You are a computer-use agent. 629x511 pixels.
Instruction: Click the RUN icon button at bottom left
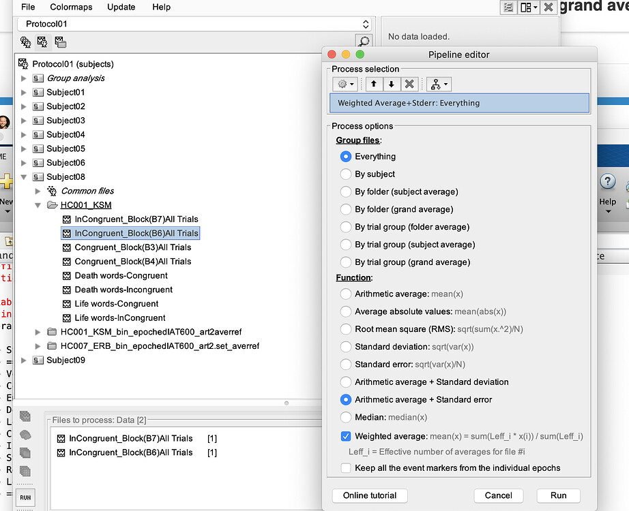pos(25,497)
